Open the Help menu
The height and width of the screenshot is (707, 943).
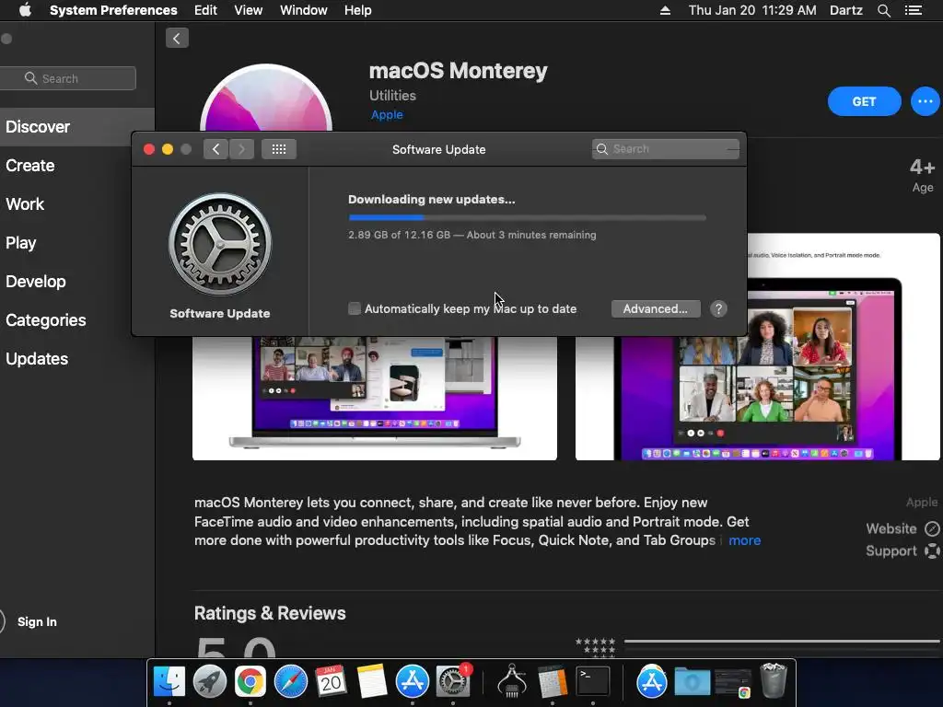(x=358, y=10)
